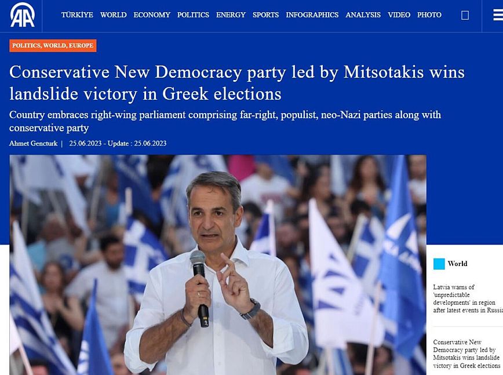The height and width of the screenshot is (375, 503).
Task: Go to the ECONOMY section
Action: click(152, 14)
